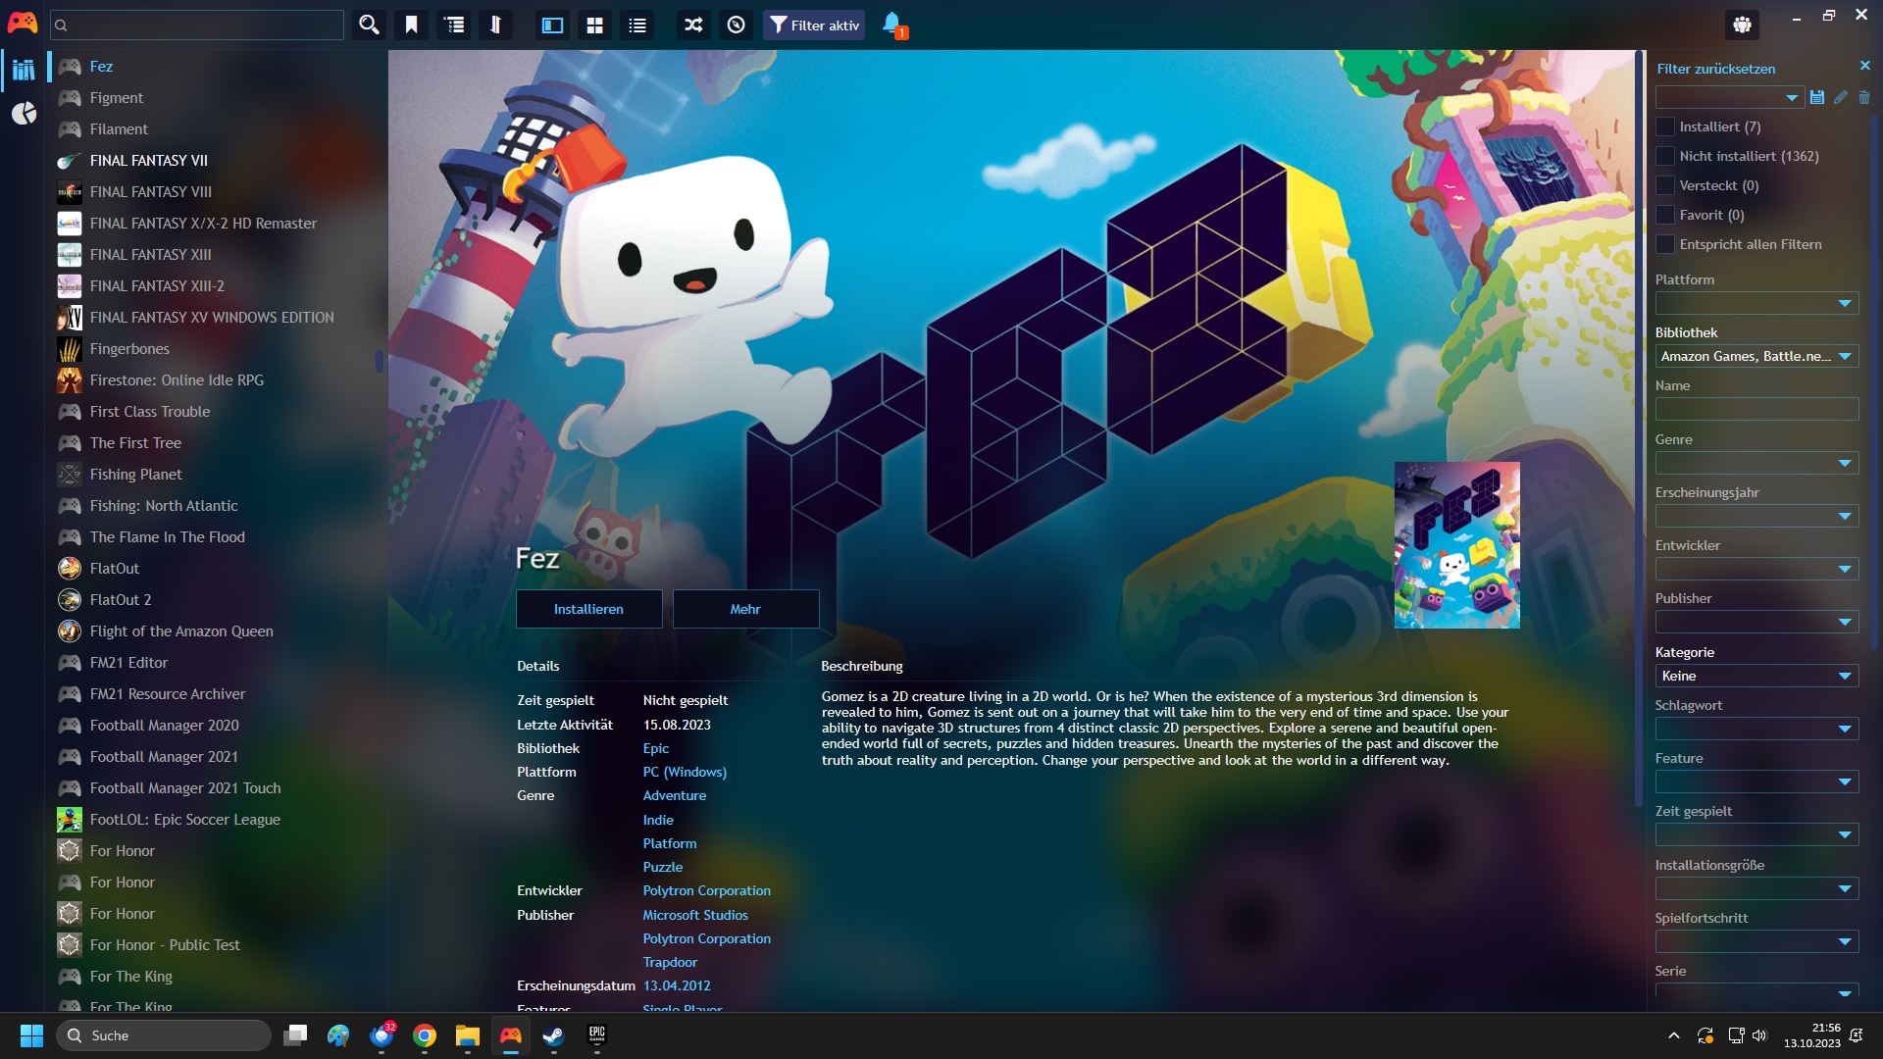
Task: Pick a random game with the shuffle icon
Action: point(692,25)
